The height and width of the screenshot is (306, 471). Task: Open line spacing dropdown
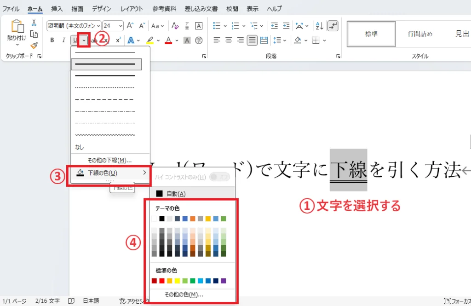279,40
